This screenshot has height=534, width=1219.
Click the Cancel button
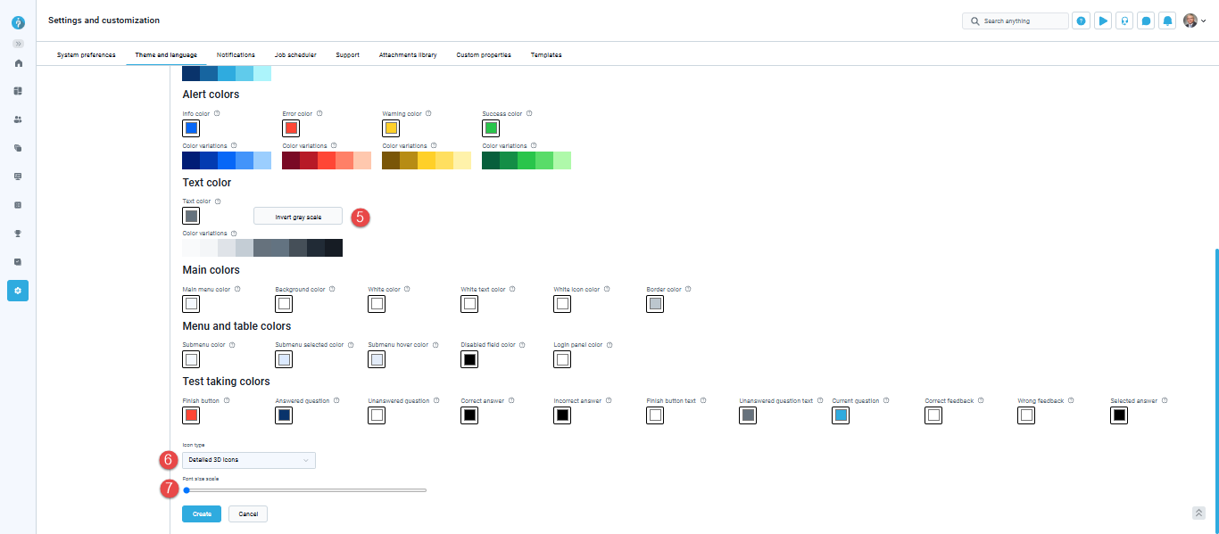tap(248, 514)
